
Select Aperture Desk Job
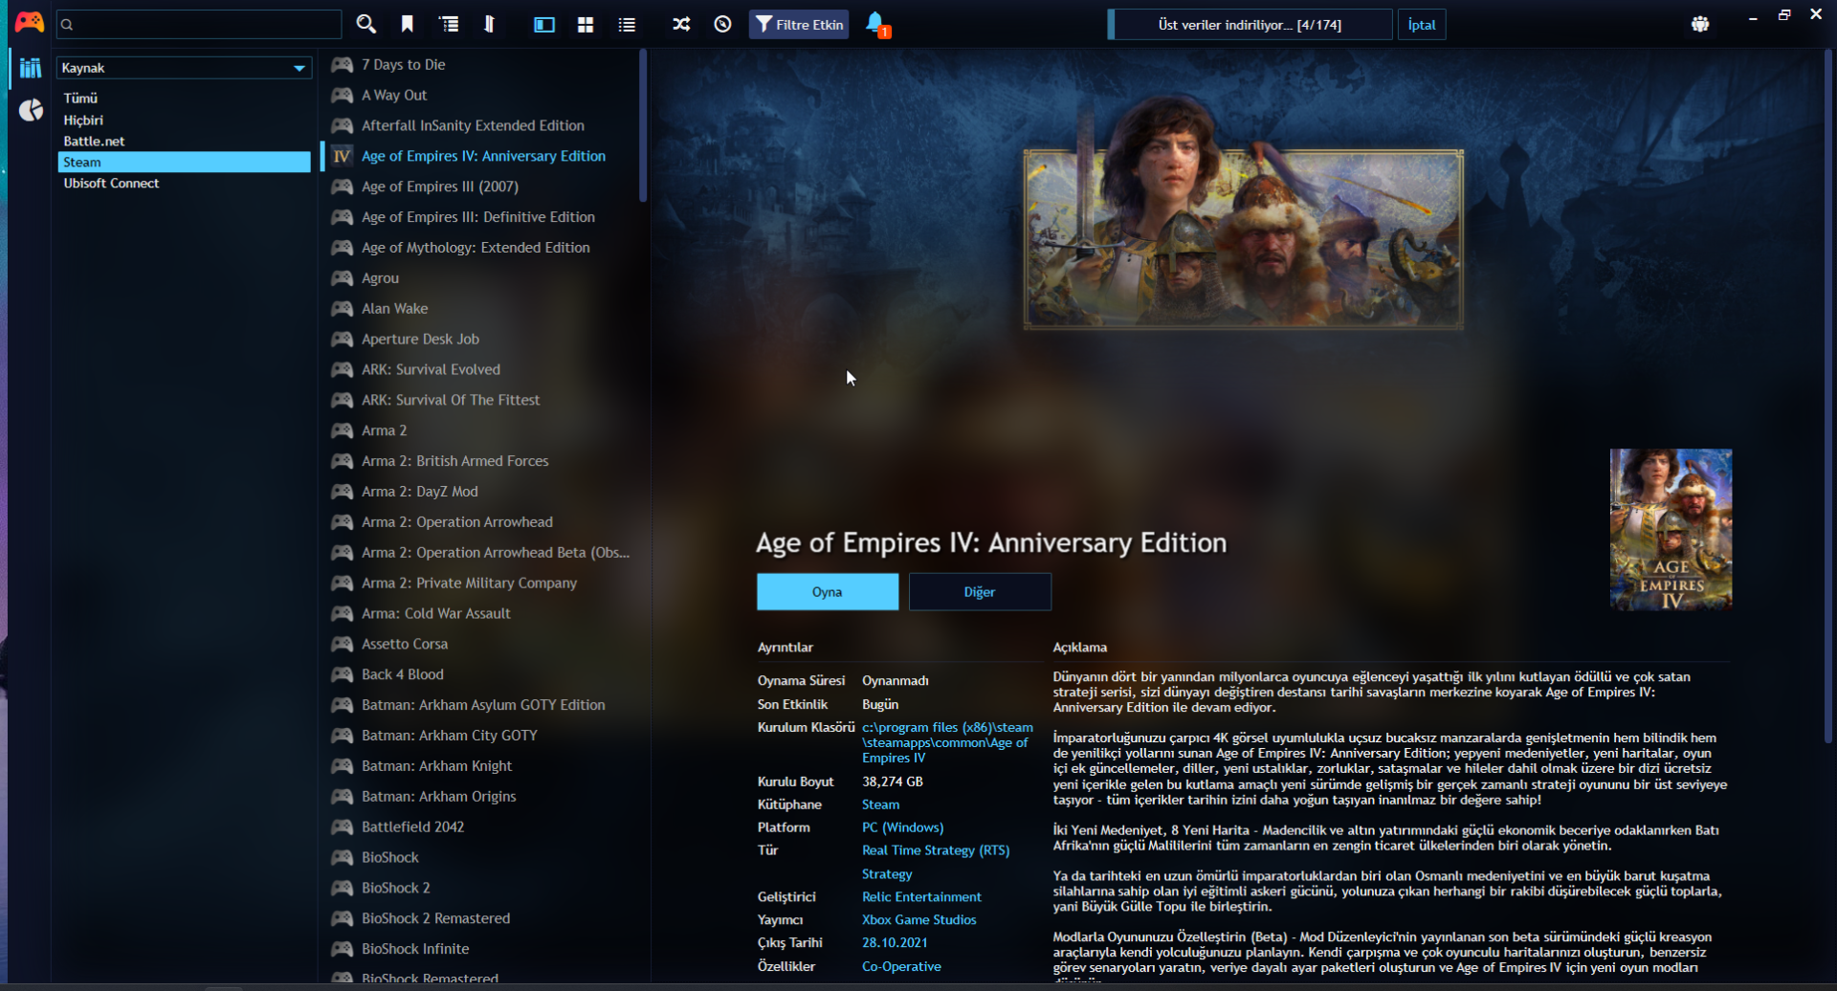tap(483, 340)
